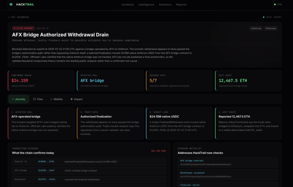
Task: Click the Flow tab circle icon
Action: (x=34, y=99)
